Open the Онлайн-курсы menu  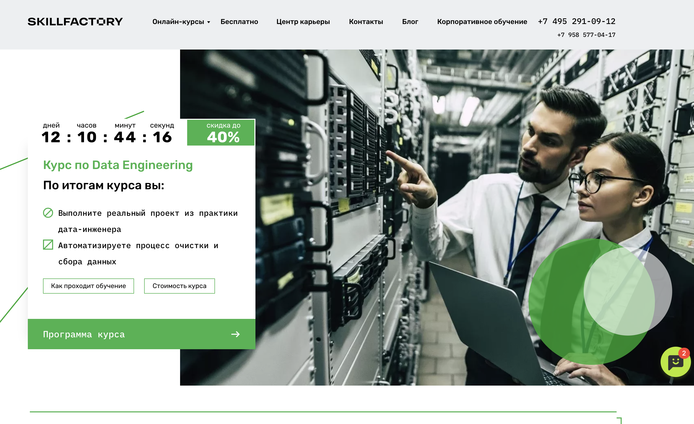click(x=178, y=22)
